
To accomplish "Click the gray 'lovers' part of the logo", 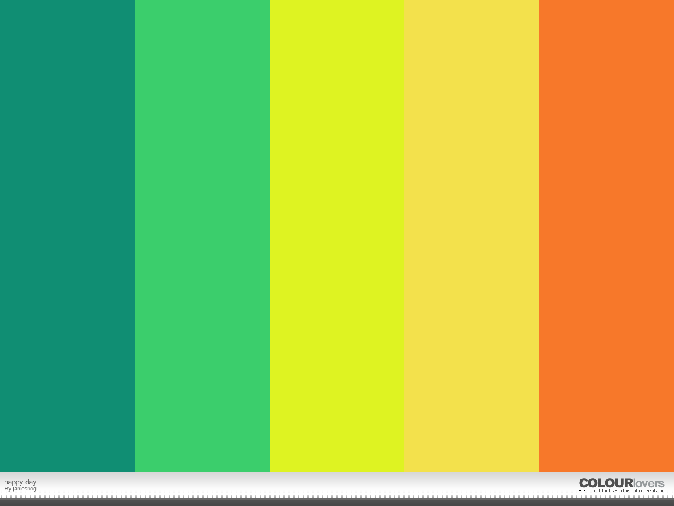I will 649,484.
